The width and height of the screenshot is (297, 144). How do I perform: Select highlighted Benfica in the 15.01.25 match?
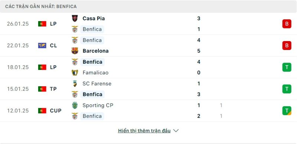coord(92,94)
